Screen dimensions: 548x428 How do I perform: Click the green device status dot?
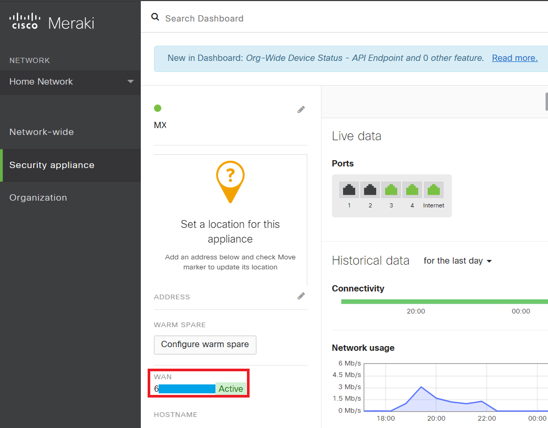pyautogui.click(x=158, y=108)
